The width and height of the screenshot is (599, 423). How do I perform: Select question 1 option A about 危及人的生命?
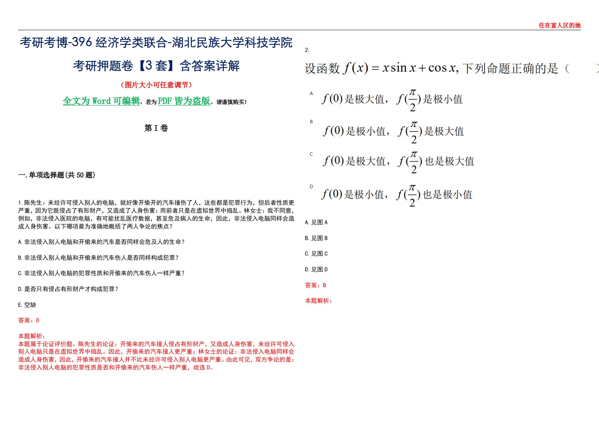[x=101, y=242]
